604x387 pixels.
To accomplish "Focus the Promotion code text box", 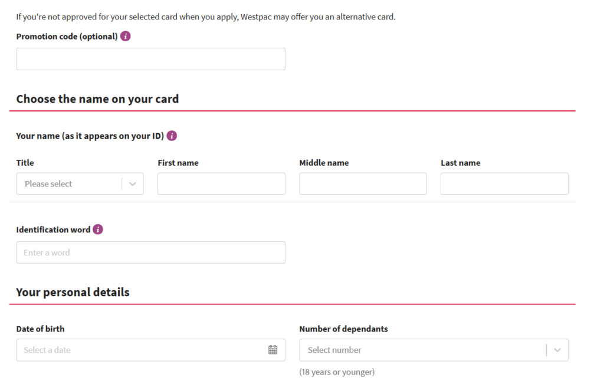I will click(x=150, y=59).
